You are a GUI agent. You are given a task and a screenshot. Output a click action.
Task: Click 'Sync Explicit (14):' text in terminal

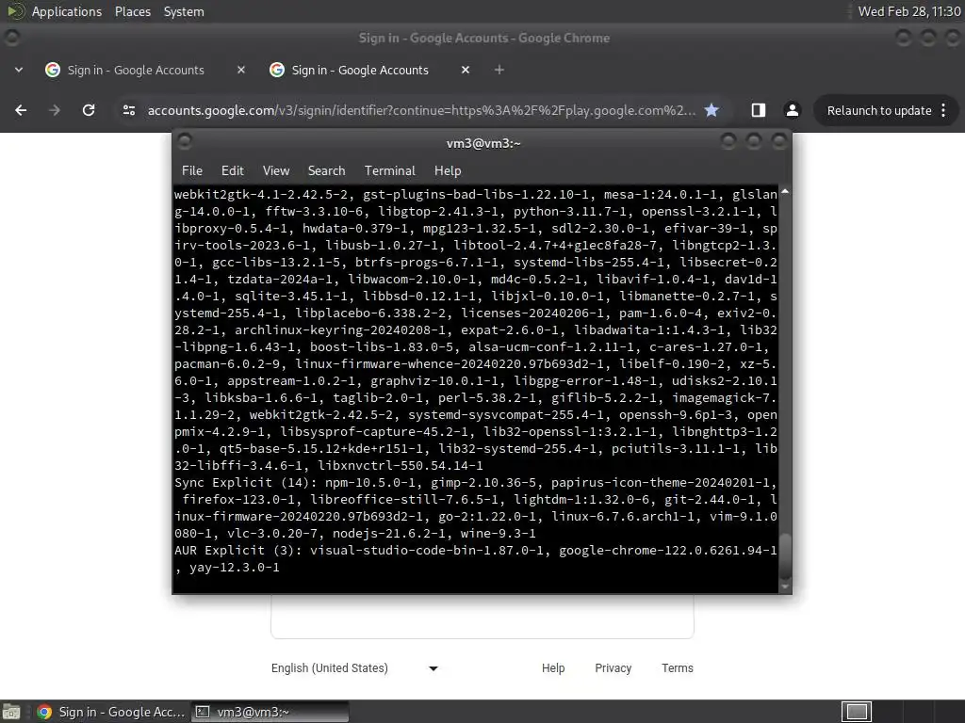coord(246,483)
